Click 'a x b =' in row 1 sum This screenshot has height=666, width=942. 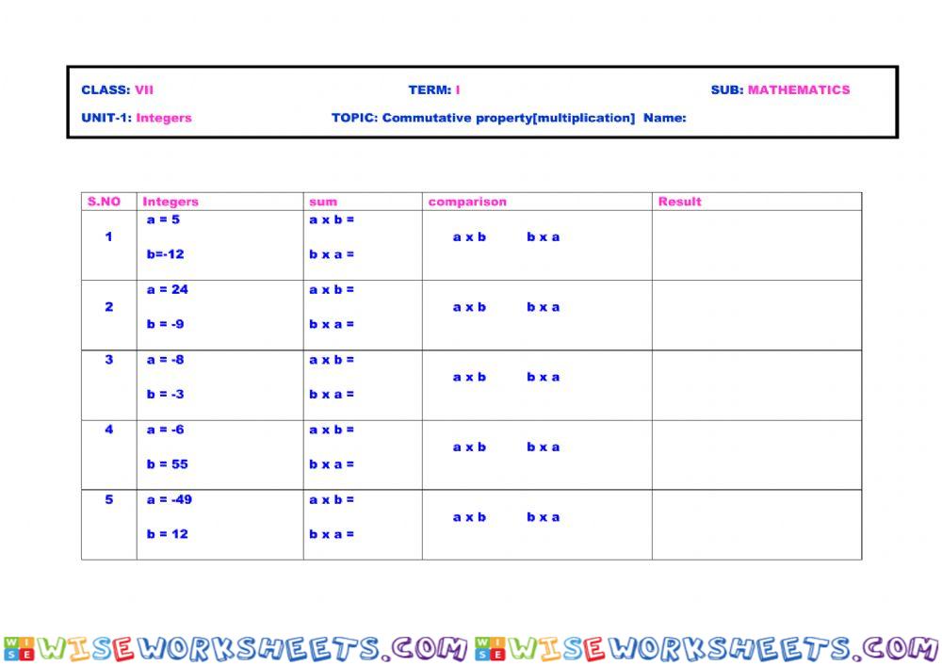click(x=332, y=219)
